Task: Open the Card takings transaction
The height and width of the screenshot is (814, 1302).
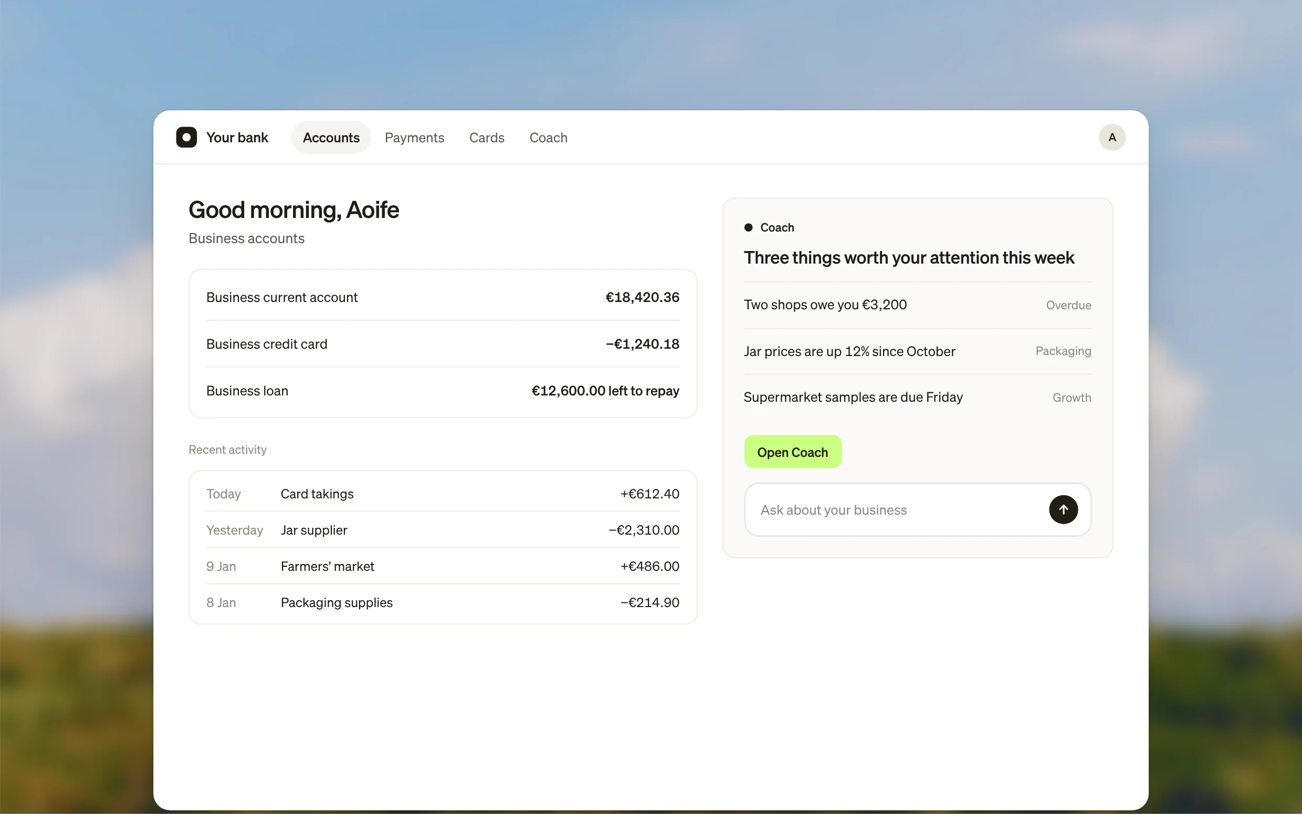Action: pos(443,494)
